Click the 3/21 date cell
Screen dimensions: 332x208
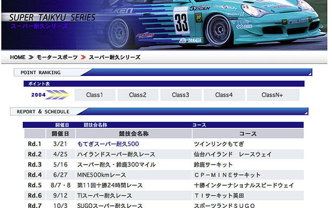click(60, 144)
